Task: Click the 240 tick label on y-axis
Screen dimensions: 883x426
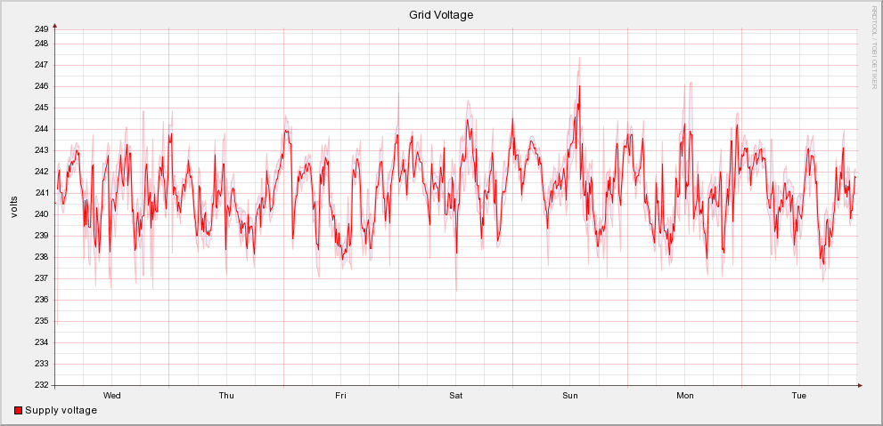Action: click(x=41, y=214)
